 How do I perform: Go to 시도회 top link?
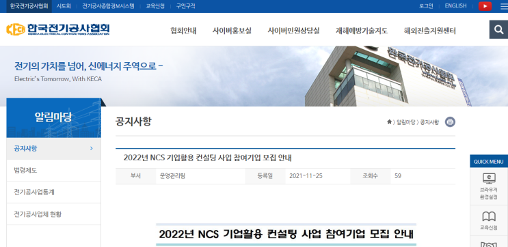tap(64, 6)
